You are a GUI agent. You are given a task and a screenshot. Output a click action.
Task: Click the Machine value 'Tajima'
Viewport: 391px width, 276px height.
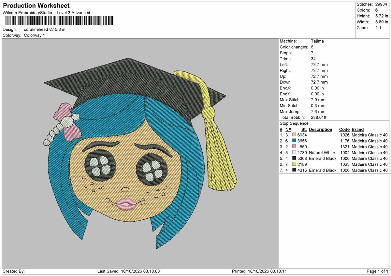tap(317, 41)
